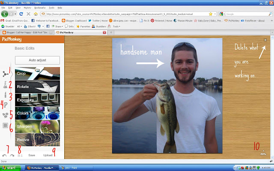Open the Bookmarks menu
Screen dimensions: 274x171
coord(40,8)
